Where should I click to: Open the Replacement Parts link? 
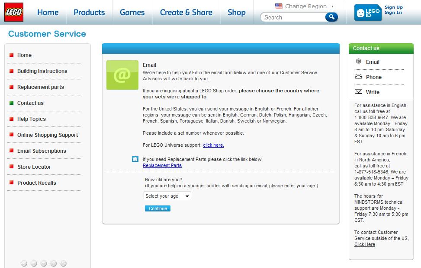pyautogui.click(x=162, y=165)
